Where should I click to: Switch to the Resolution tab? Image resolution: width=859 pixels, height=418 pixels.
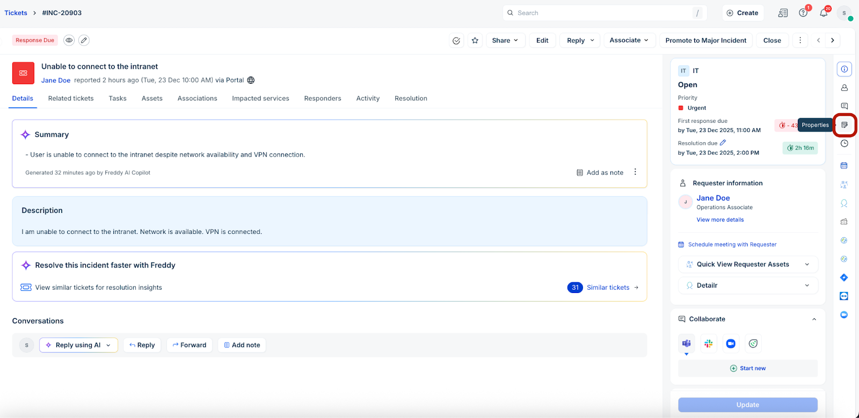[411, 98]
